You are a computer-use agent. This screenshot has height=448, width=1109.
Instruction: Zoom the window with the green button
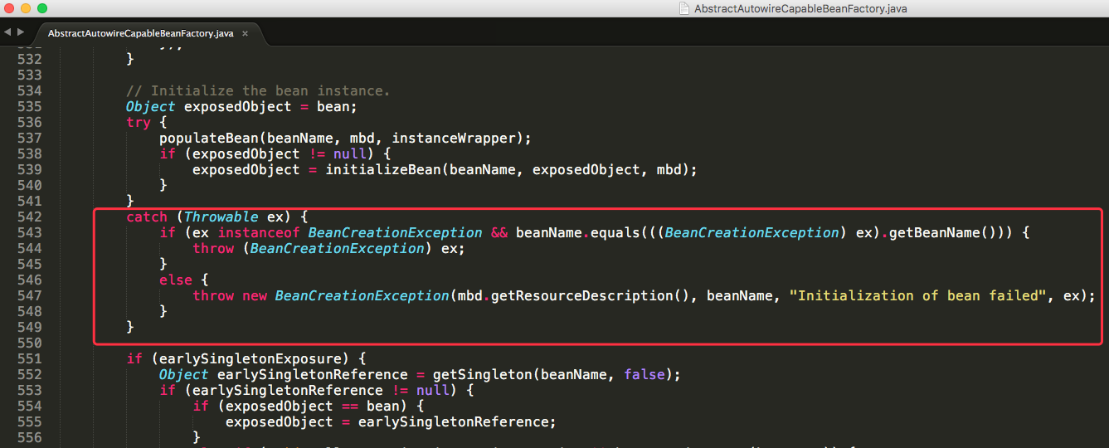click(42, 8)
